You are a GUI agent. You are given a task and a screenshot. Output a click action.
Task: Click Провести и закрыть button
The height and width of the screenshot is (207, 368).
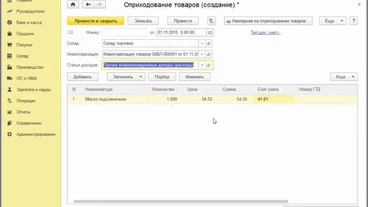96,21
